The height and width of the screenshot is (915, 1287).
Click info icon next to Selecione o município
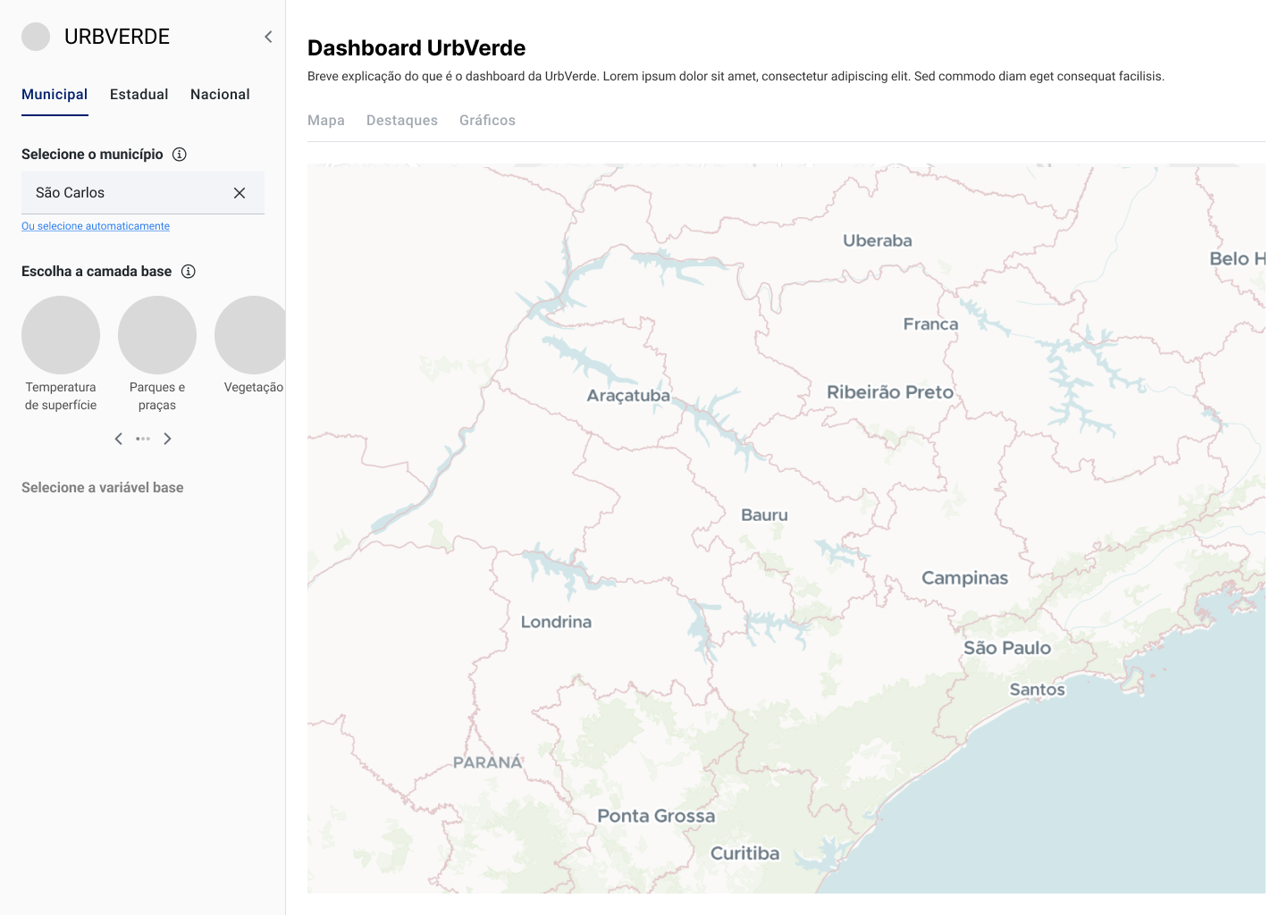[180, 155]
